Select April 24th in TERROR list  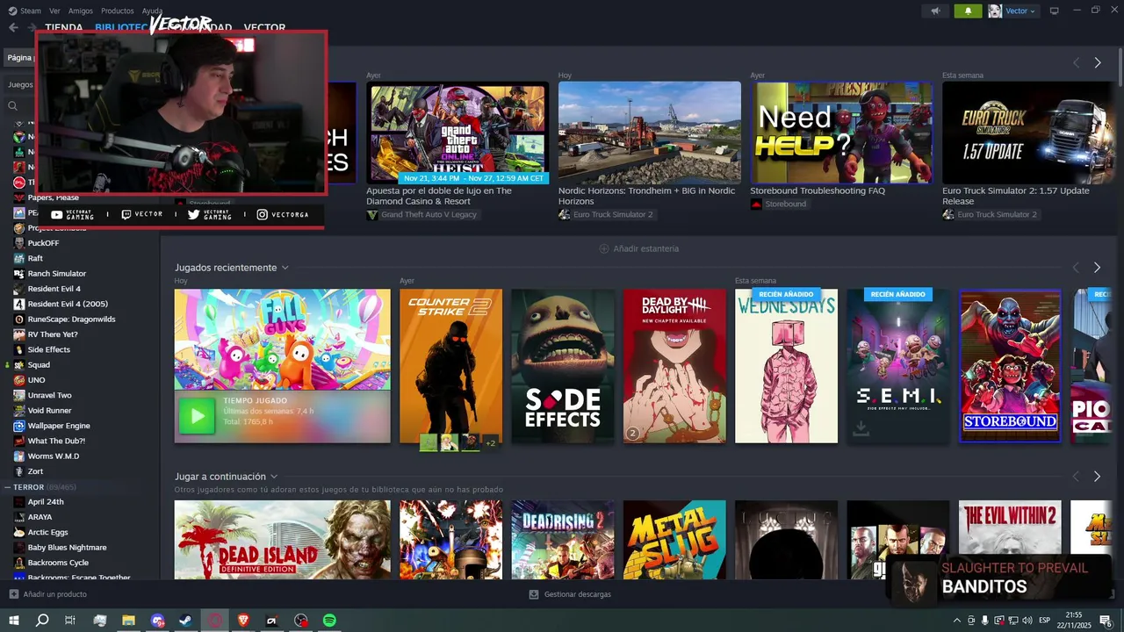[x=46, y=502]
